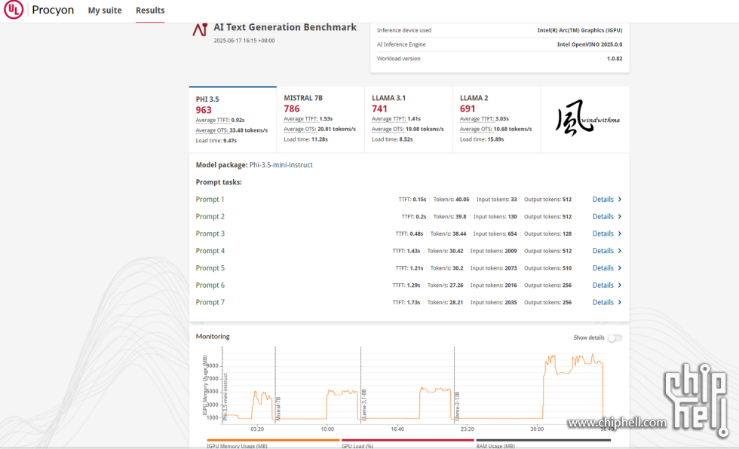Open the Prompt 2 link

point(210,216)
